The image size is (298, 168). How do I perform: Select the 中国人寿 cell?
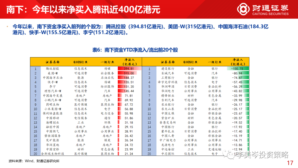pyautogui.click(x=168, y=136)
